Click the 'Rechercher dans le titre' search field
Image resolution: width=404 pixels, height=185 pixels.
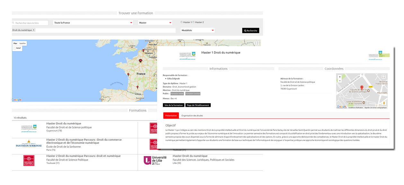pyautogui.click(x=31, y=23)
